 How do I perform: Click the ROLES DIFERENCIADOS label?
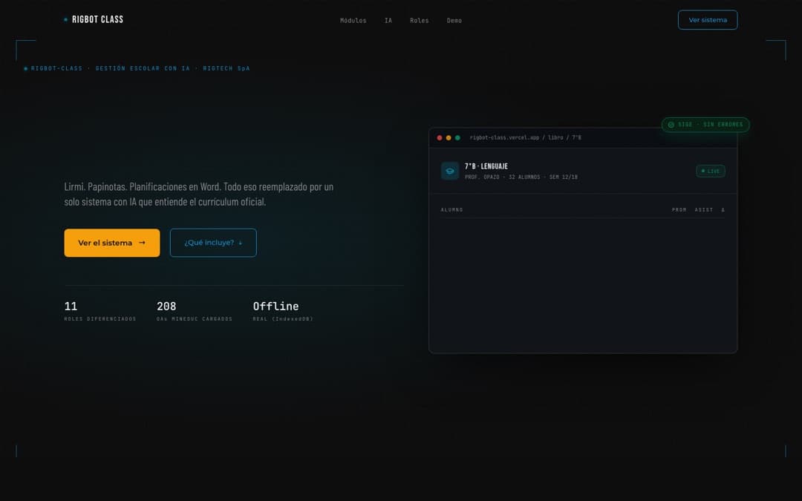tap(100, 319)
